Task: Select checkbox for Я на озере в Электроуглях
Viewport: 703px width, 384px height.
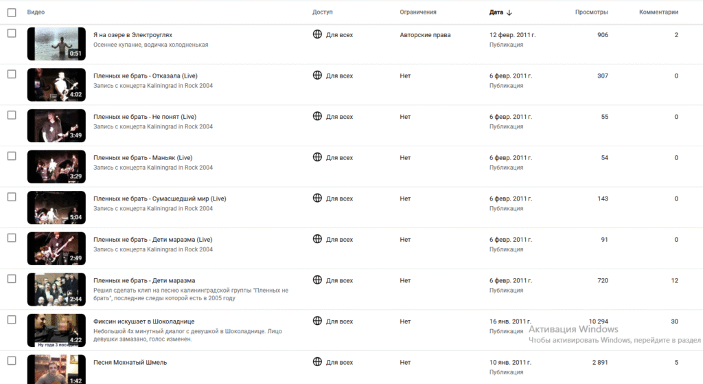Action: click(x=12, y=33)
